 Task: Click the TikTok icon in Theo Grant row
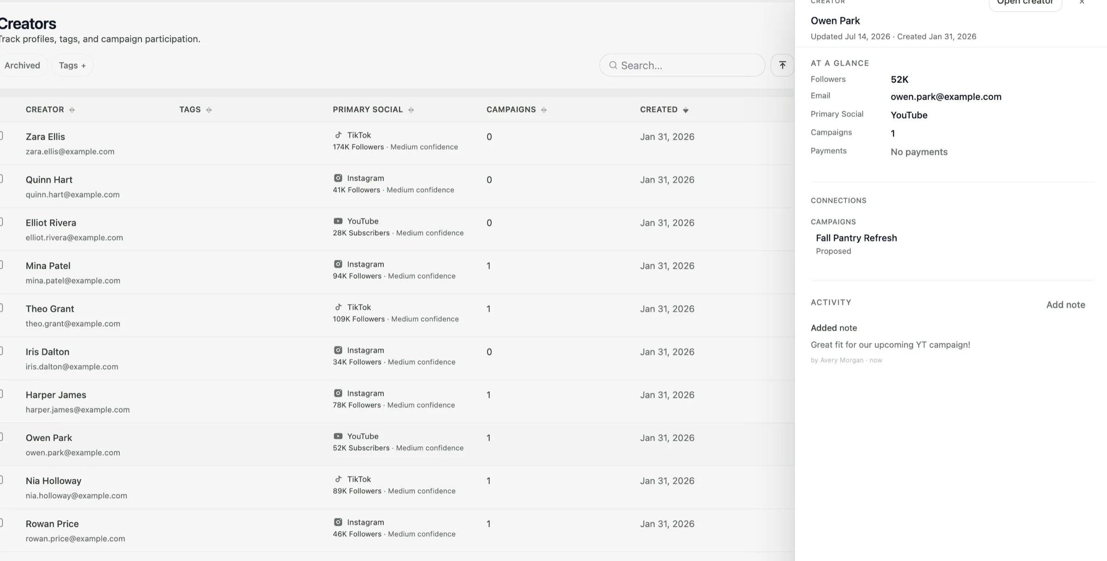338,307
